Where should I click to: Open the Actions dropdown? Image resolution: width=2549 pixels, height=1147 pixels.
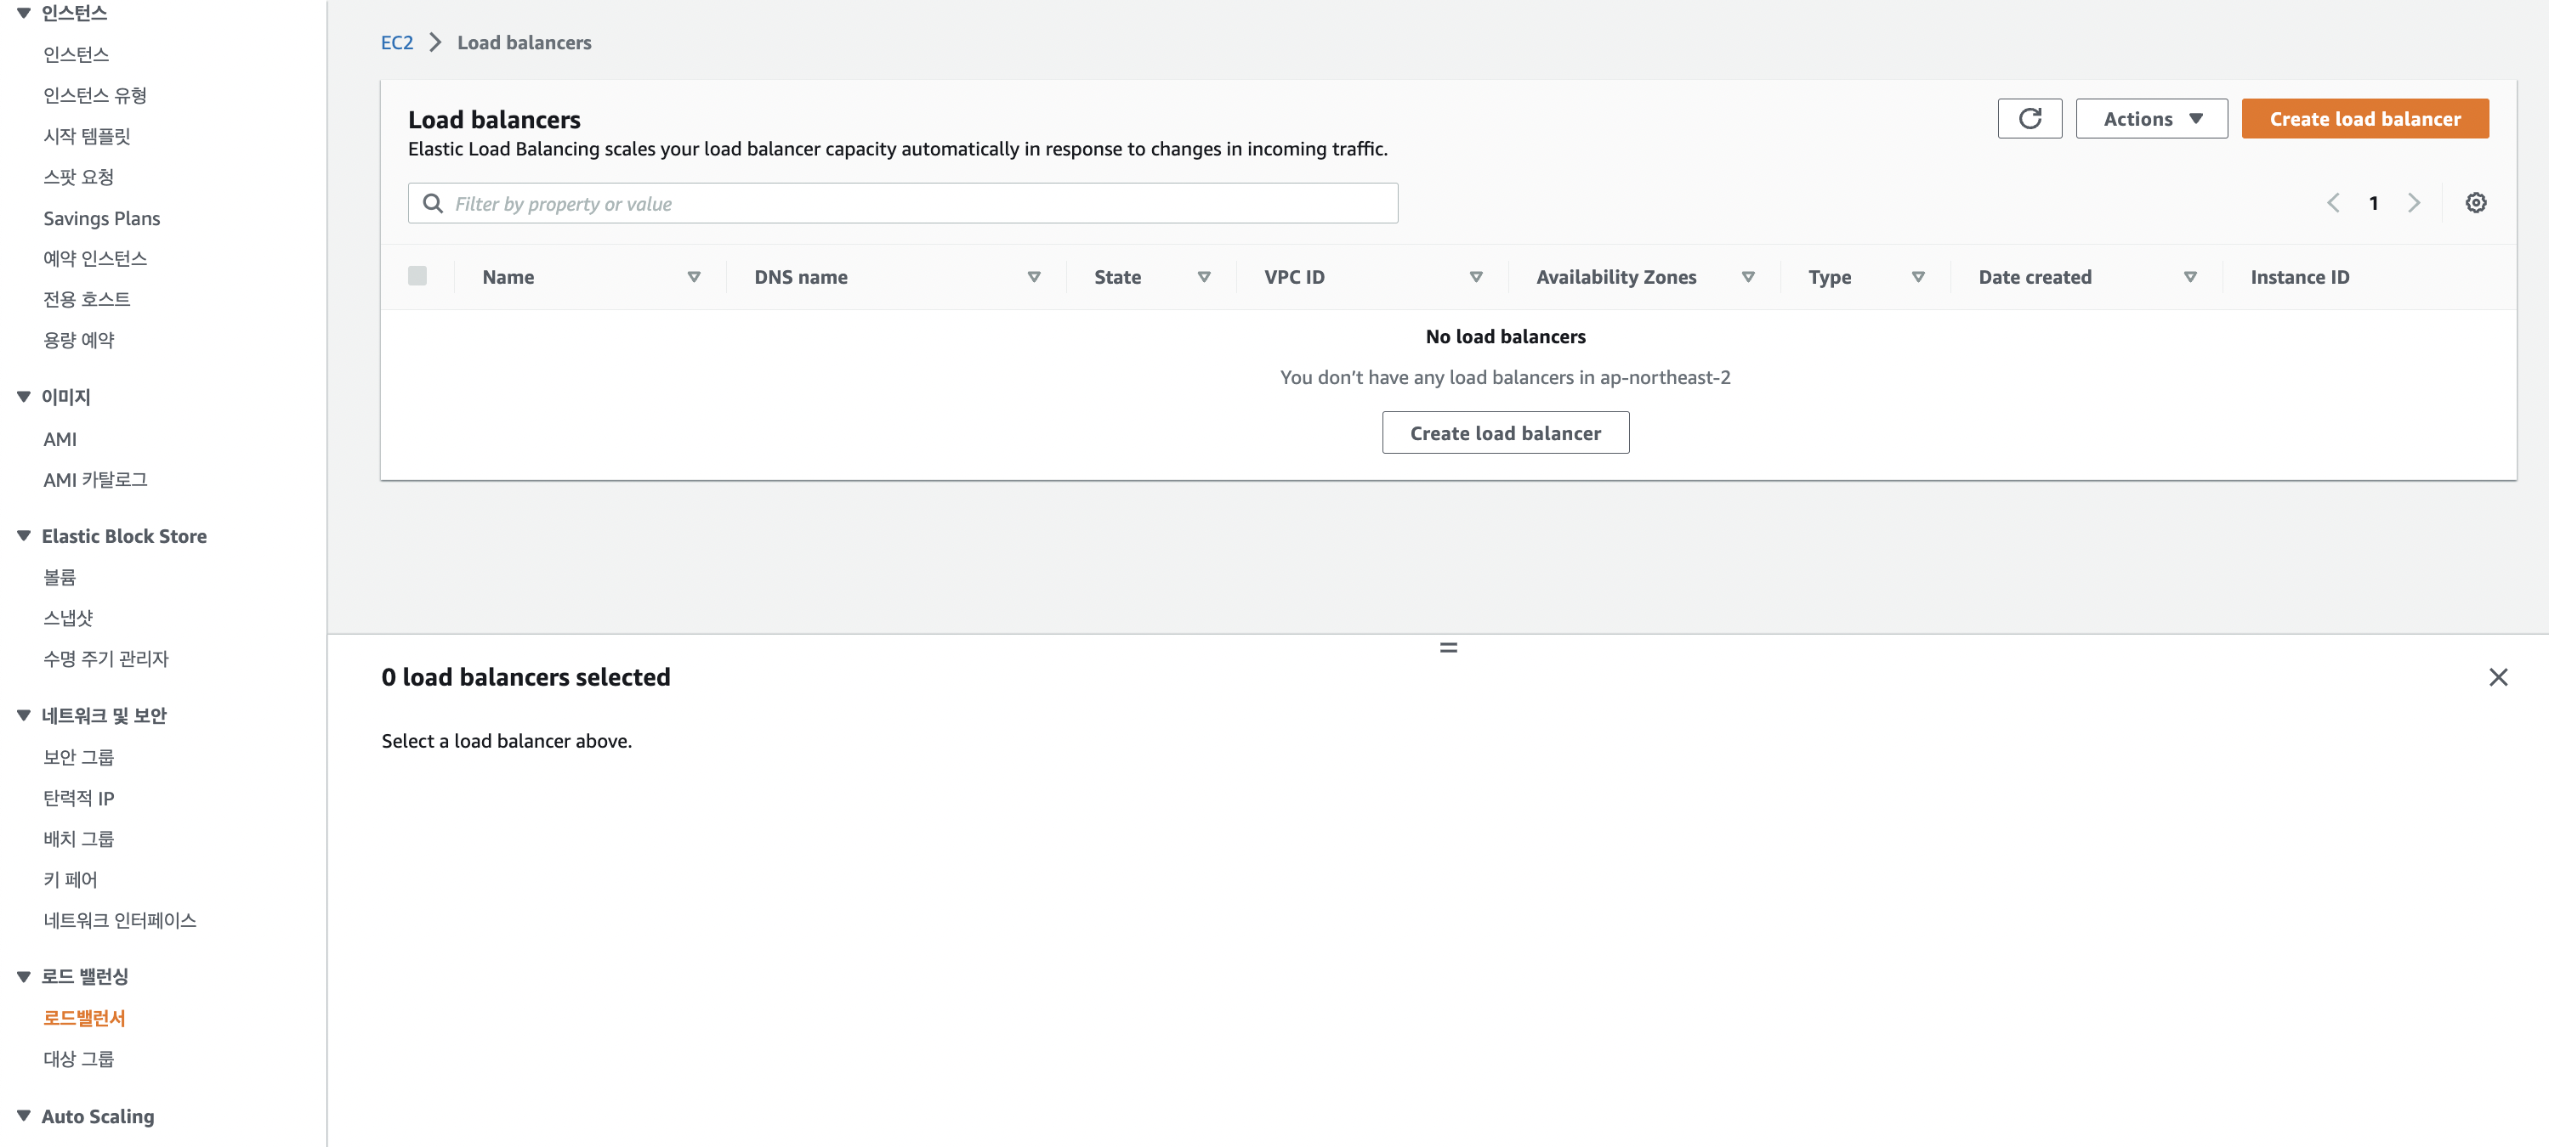[x=2150, y=119]
